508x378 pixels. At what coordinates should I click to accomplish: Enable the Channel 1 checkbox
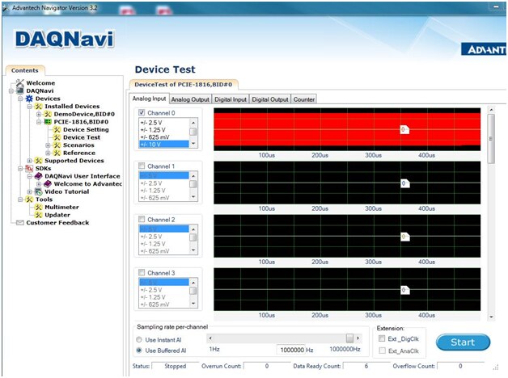(x=142, y=166)
